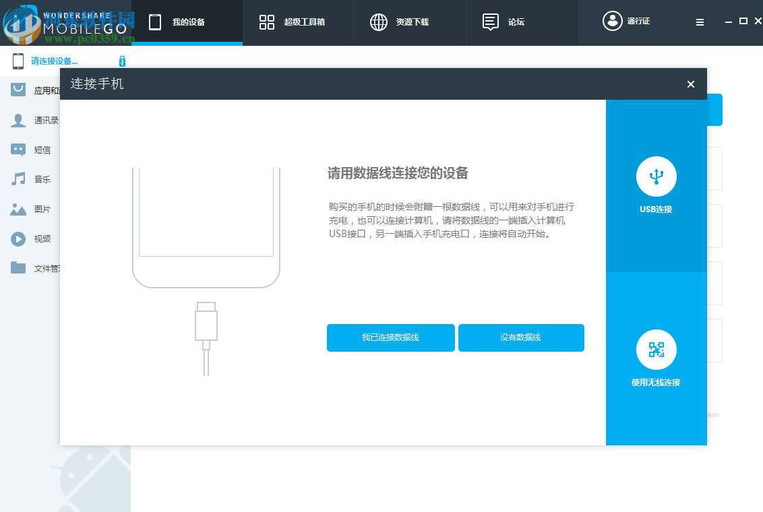Click the USB device indicator next to 请连接设备
763x512 pixels.
point(122,61)
